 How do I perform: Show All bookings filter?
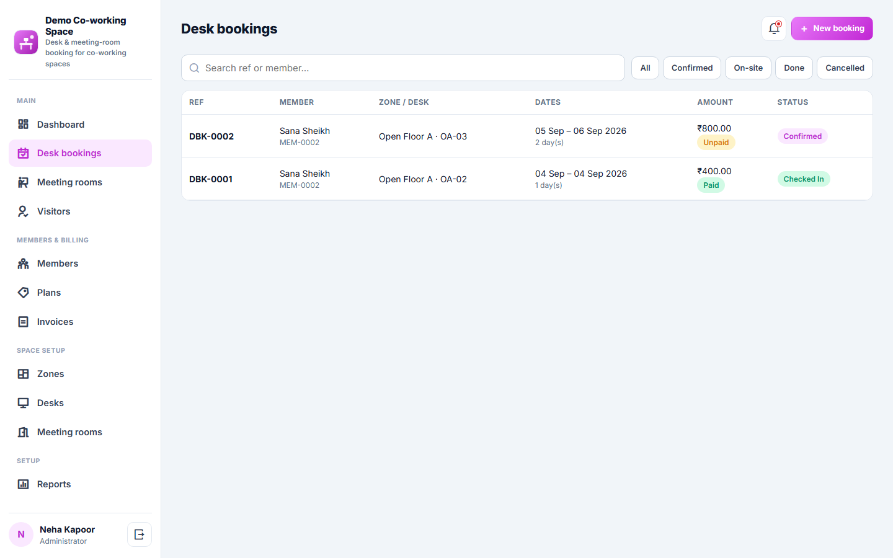click(646, 68)
